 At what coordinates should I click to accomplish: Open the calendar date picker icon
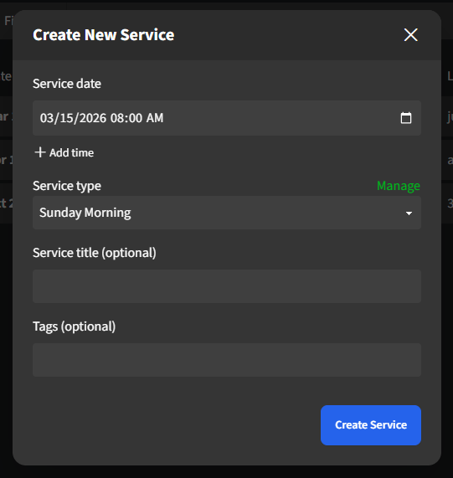(406, 118)
